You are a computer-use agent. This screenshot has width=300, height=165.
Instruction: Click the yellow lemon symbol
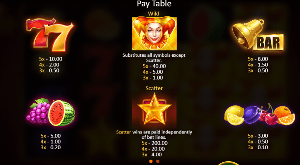coord(235,115)
